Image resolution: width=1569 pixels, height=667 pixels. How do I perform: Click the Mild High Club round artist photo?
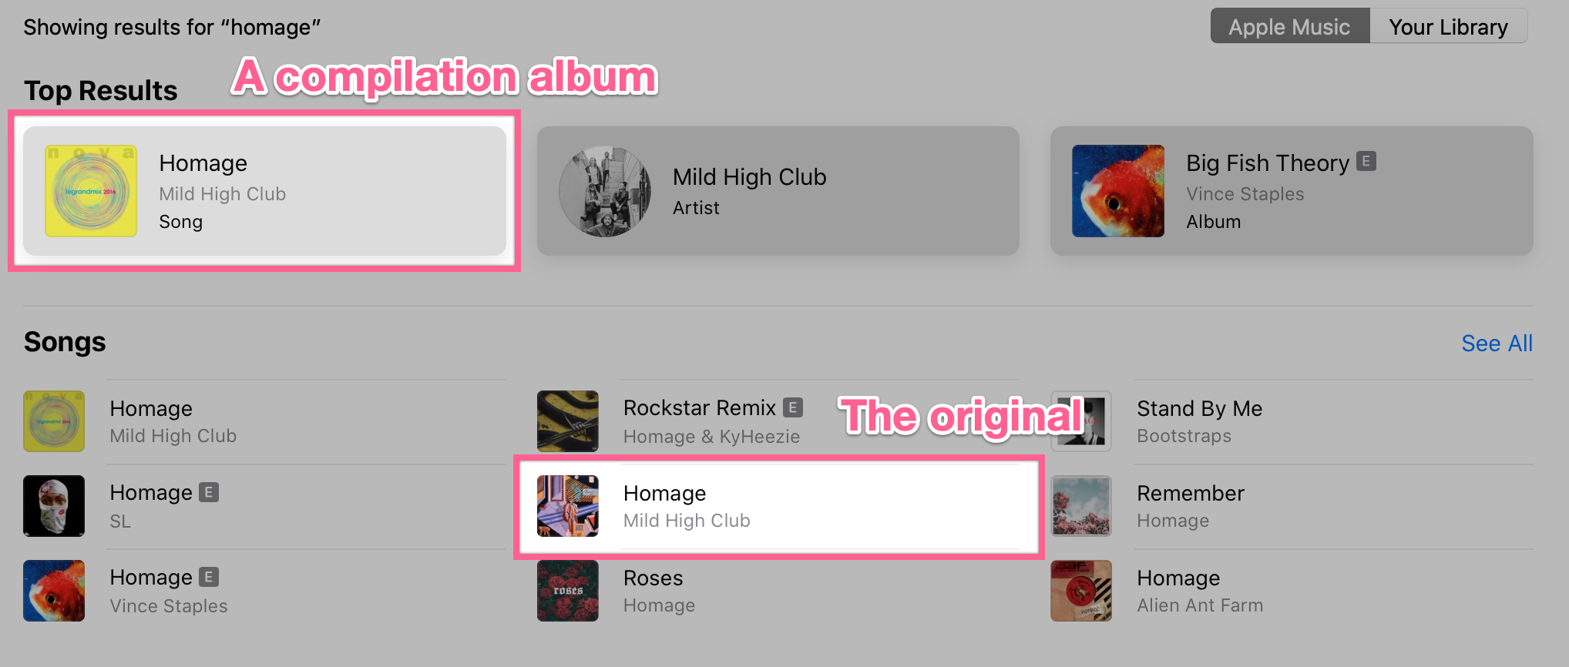[x=605, y=191]
